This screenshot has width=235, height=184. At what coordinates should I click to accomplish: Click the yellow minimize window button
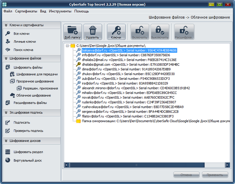(211, 4)
